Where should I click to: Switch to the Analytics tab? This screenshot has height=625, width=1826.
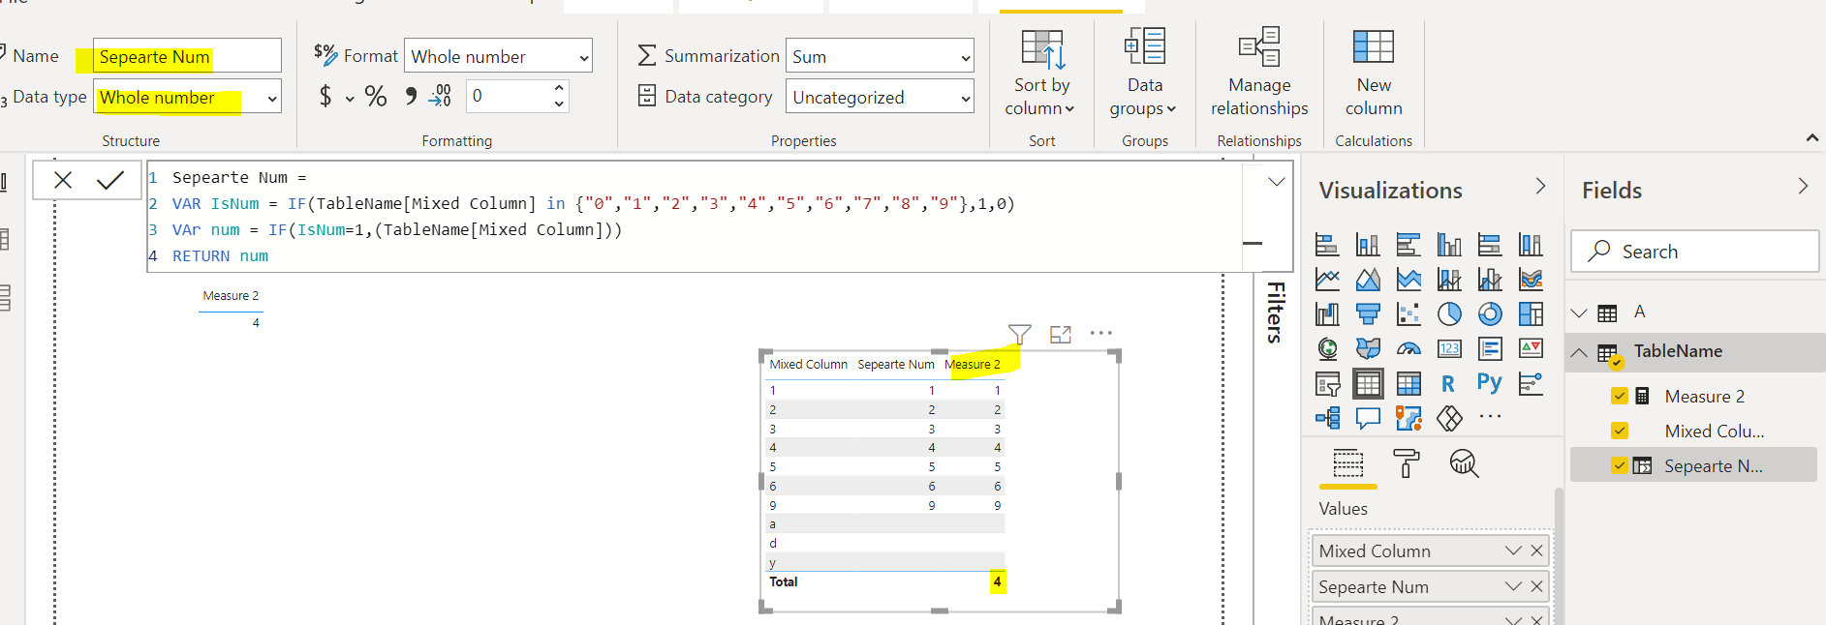pos(1464,464)
